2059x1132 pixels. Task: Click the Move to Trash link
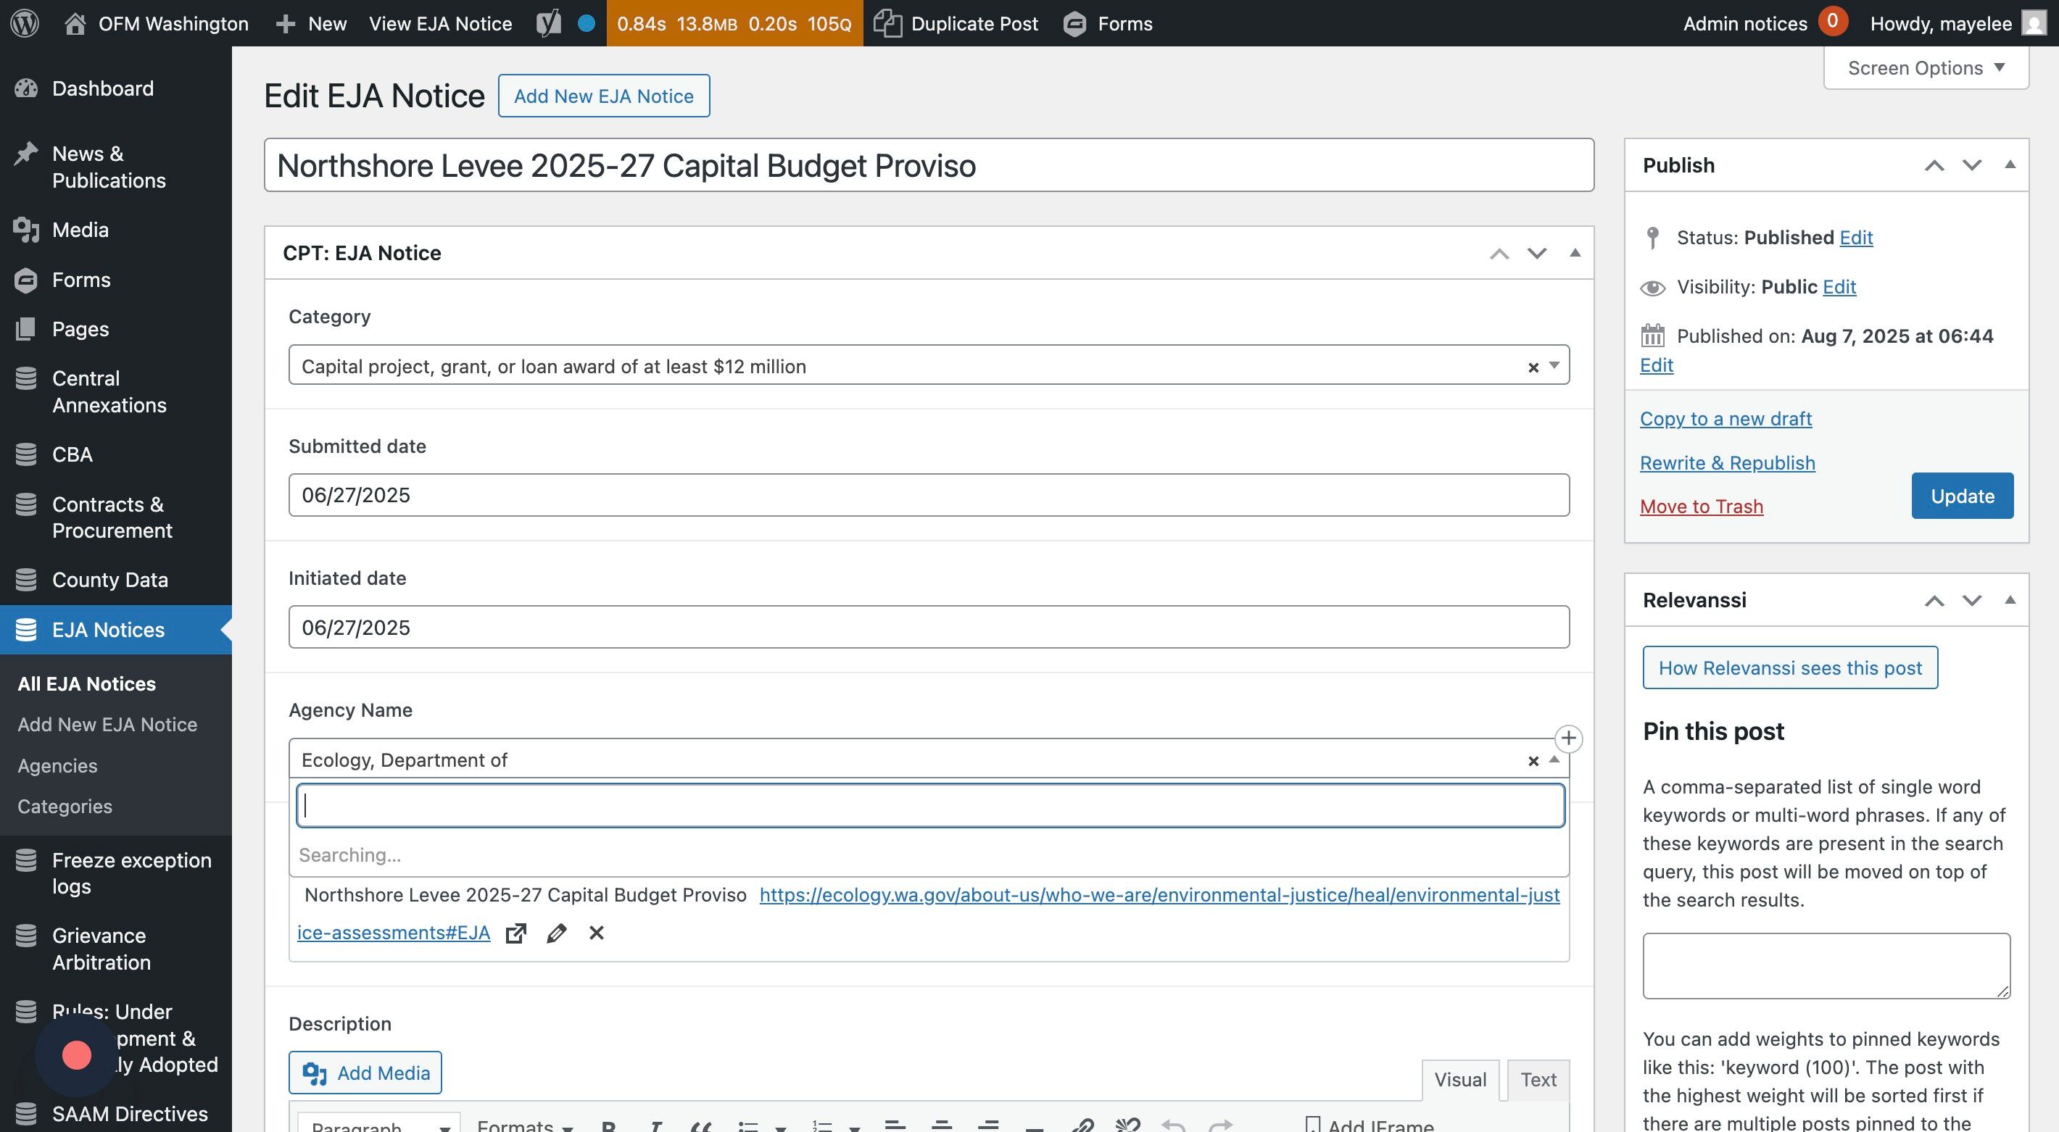click(x=1701, y=507)
